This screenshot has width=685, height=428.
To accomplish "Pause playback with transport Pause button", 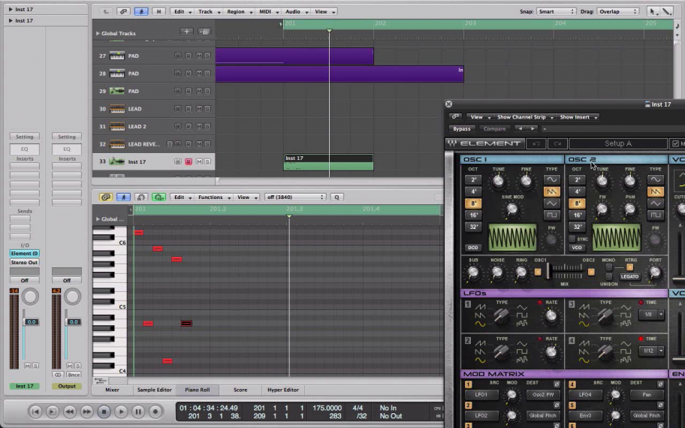I will click(x=138, y=411).
